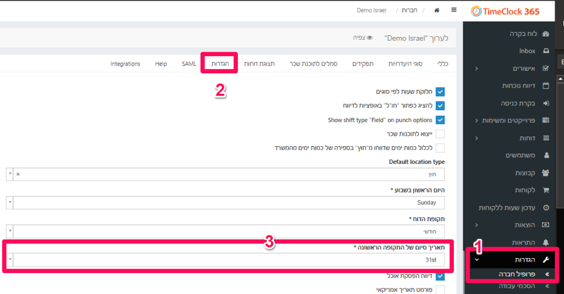Click the bell icon for התראות

546,242
